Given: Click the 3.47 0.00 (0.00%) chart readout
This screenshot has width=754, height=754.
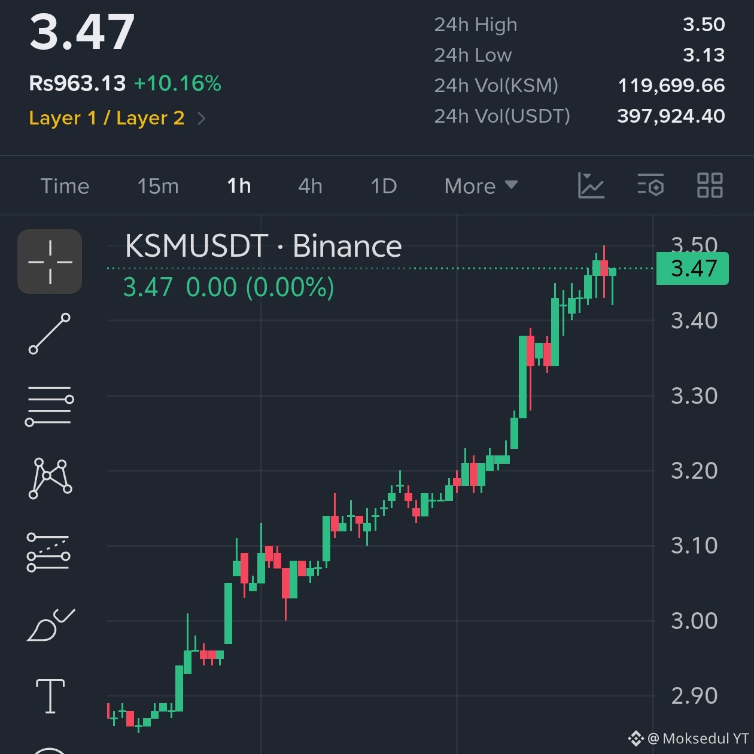Looking at the screenshot, I should tap(229, 287).
